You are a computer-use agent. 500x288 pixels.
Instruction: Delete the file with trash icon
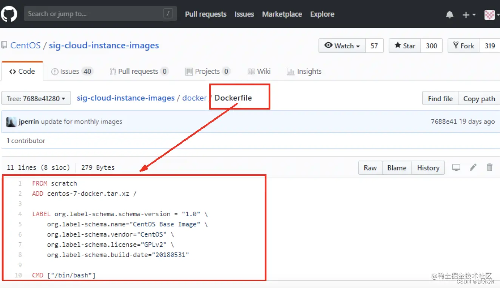point(489,167)
